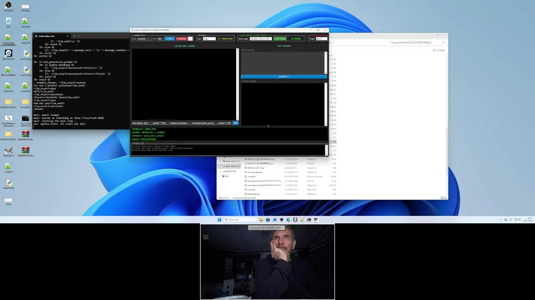This screenshot has width=535, height=300.
Task: Open the terminal icon on the taskbar
Action: (x=309, y=220)
